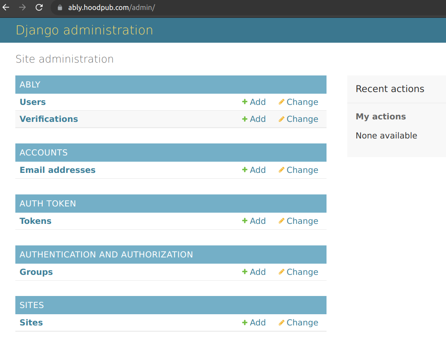
Task: Click the Verifications link
Action: point(49,119)
